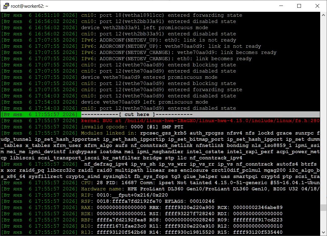The height and width of the screenshot is (236, 327).
Task: Minimize the root@worker62 terminal window
Action: pyautogui.click(x=281, y=6)
